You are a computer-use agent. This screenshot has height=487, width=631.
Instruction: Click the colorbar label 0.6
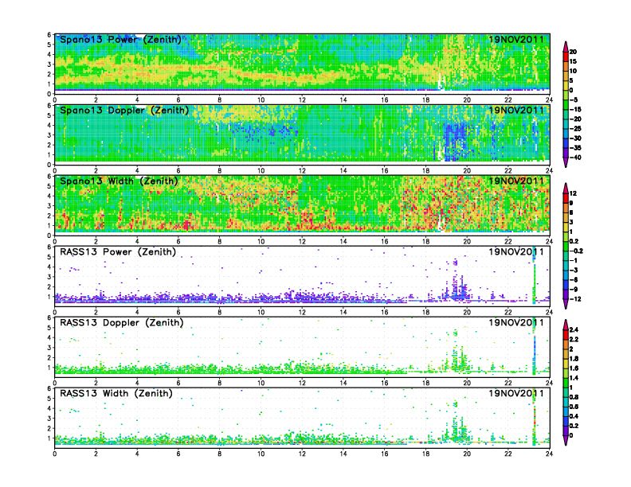pyautogui.click(x=574, y=407)
